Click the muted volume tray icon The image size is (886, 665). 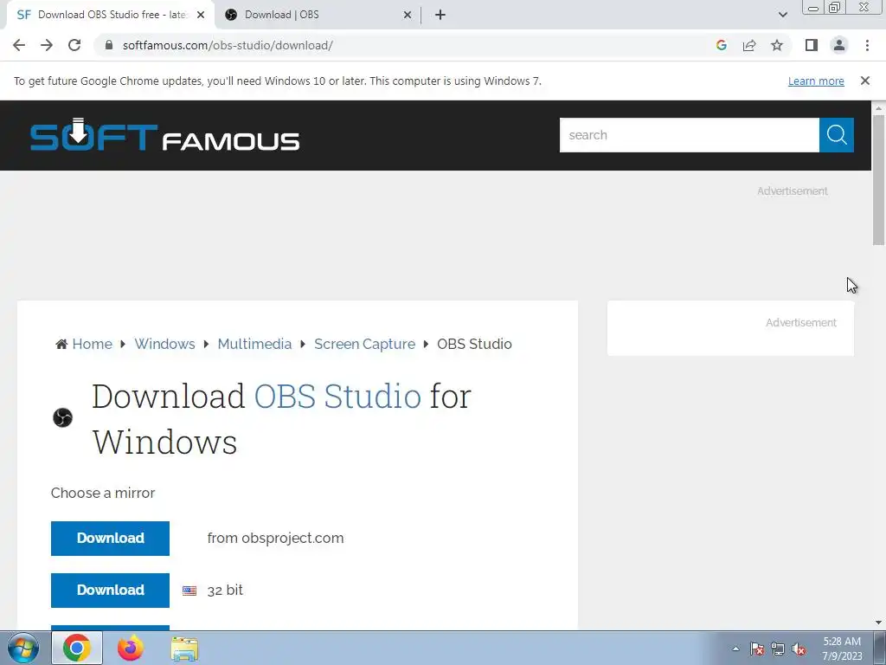[x=799, y=649]
